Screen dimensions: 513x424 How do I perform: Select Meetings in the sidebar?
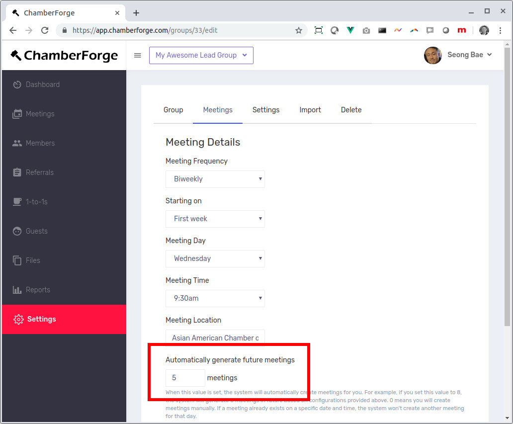point(39,113)
